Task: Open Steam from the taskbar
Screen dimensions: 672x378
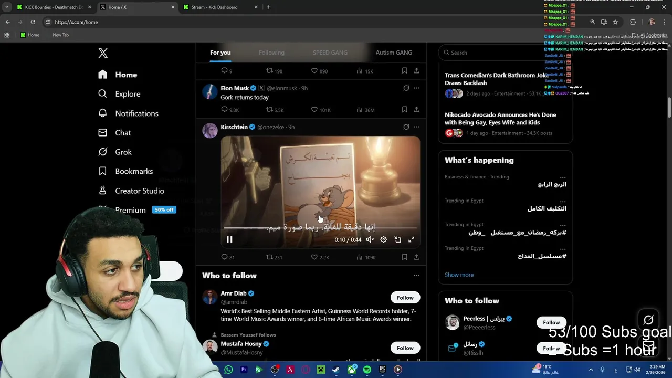Action: tap(336, 370)
